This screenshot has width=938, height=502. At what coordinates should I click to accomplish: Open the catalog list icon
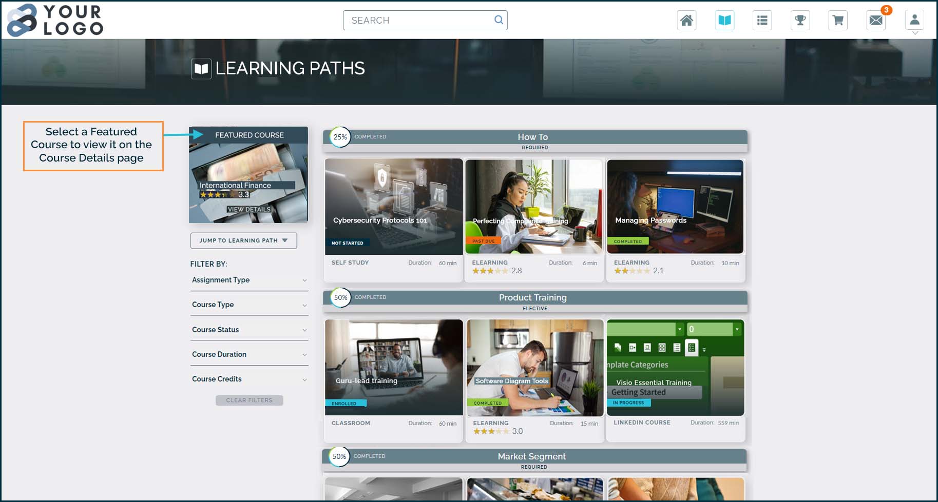(762, 20)
